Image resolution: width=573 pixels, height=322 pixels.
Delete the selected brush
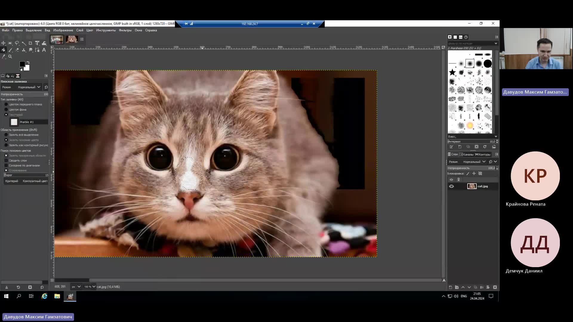(x=477, y=147)
